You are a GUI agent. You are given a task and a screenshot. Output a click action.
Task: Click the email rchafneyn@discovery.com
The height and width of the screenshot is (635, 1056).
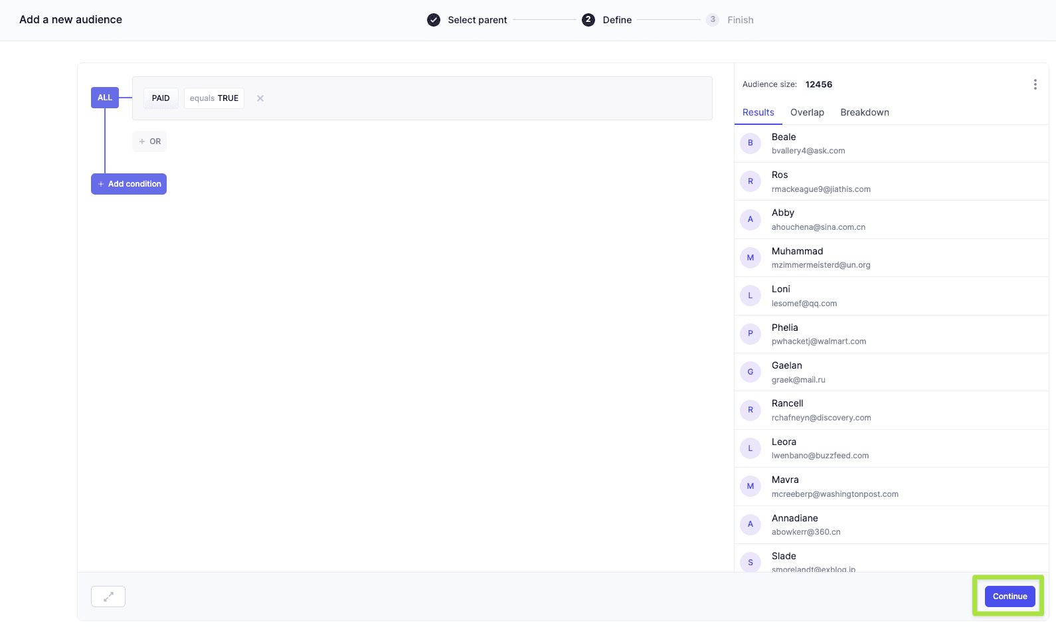(822, 418)
